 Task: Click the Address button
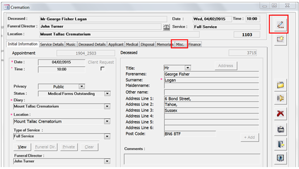(x=226, y=66)
